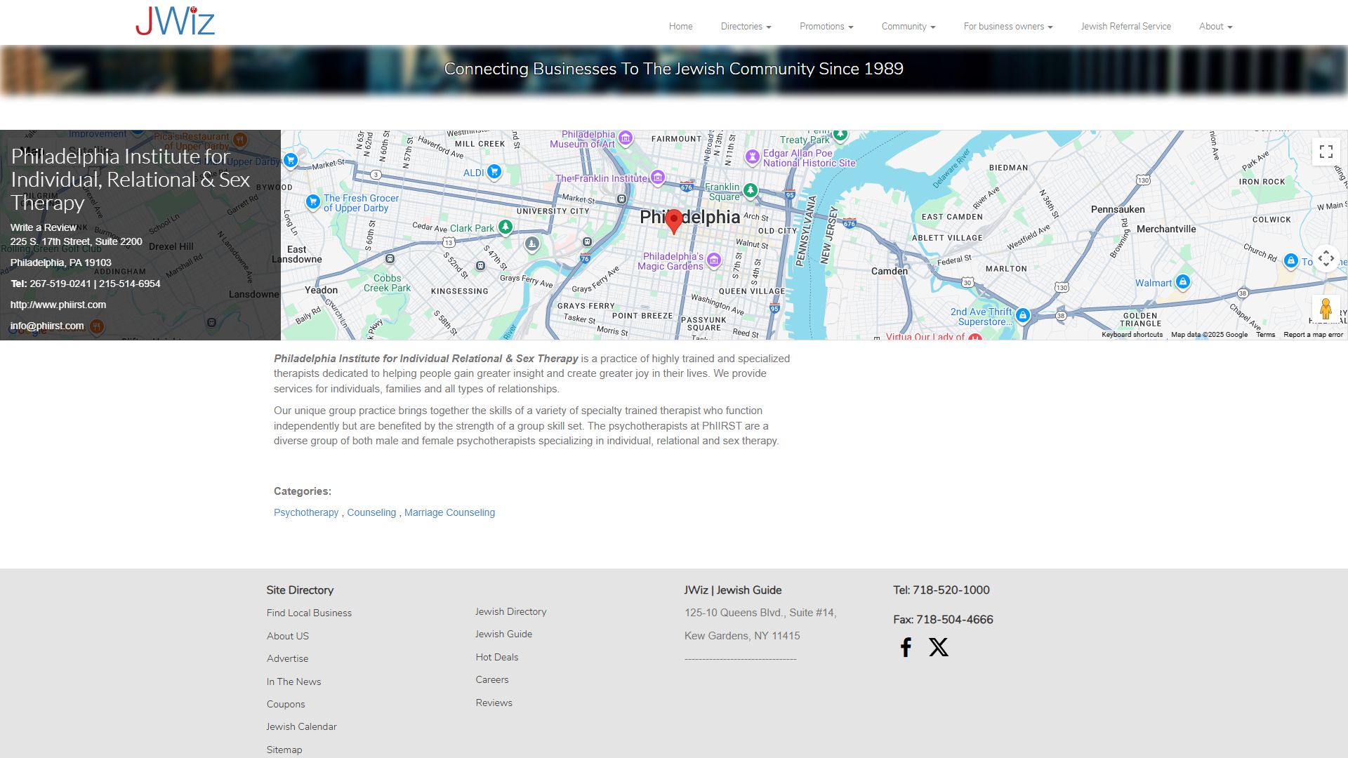Click In The News footer link

293,681
